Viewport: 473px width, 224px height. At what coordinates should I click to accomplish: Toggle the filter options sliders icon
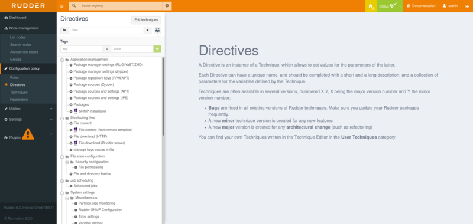point(157,31)
